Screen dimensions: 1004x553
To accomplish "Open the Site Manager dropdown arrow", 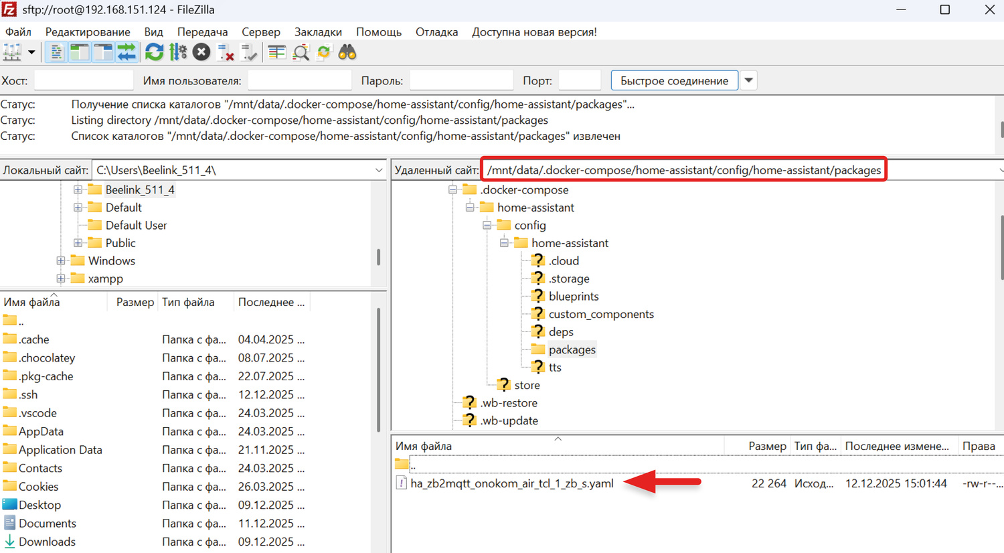I will point(31,52).
